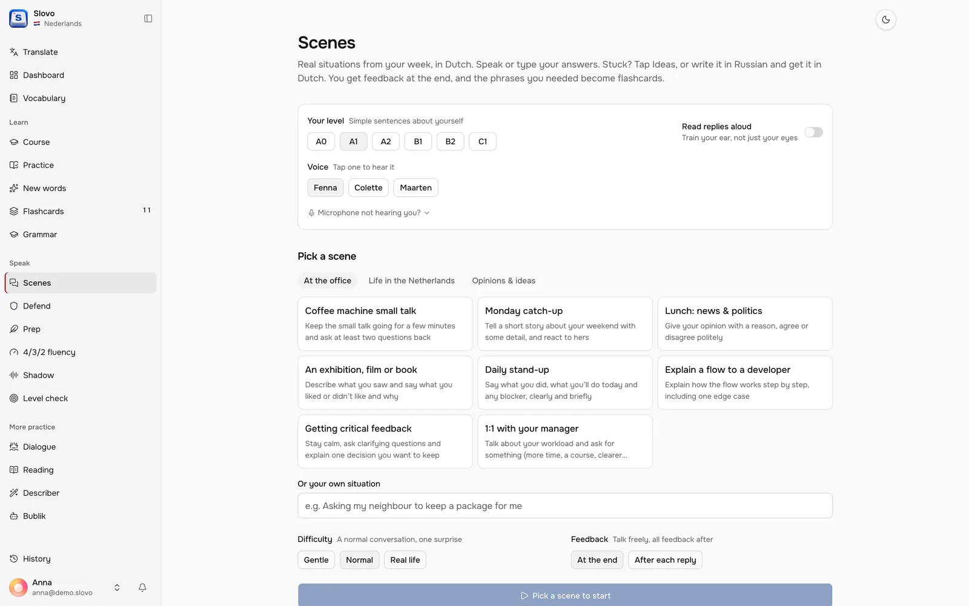Open History in the sidebar
This screenshot has height=606, width=969.
[x=81, y=559]
